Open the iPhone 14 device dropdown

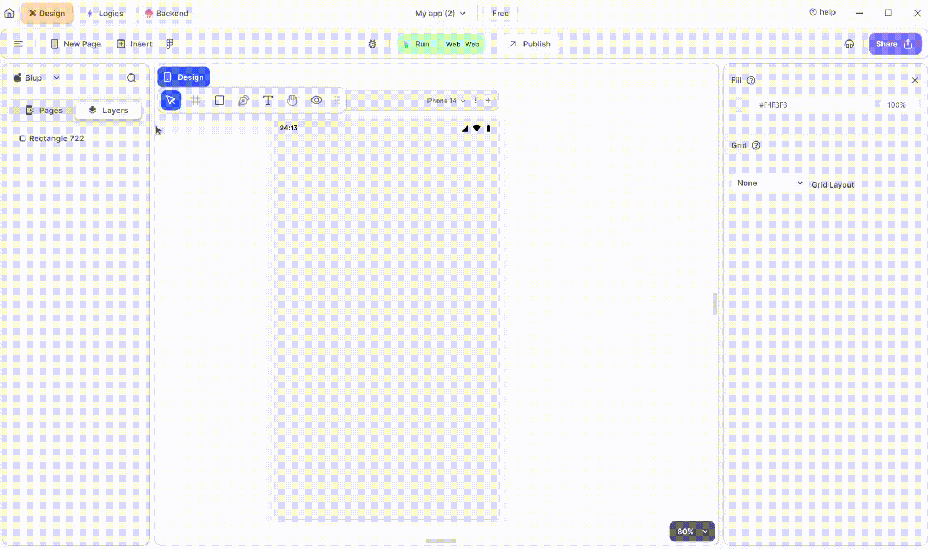445,101
